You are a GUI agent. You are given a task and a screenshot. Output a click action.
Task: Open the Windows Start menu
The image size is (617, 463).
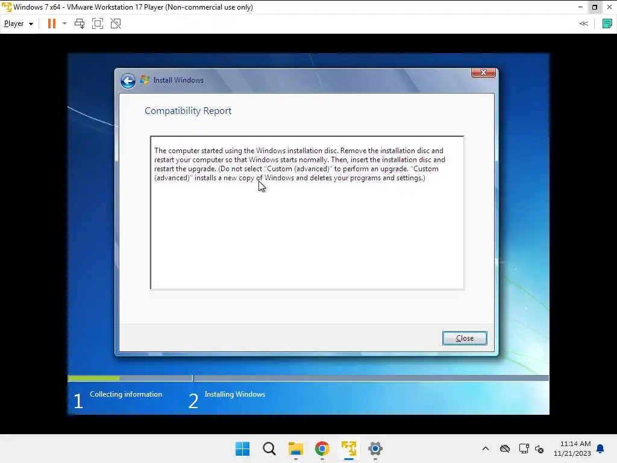point(242,449)
